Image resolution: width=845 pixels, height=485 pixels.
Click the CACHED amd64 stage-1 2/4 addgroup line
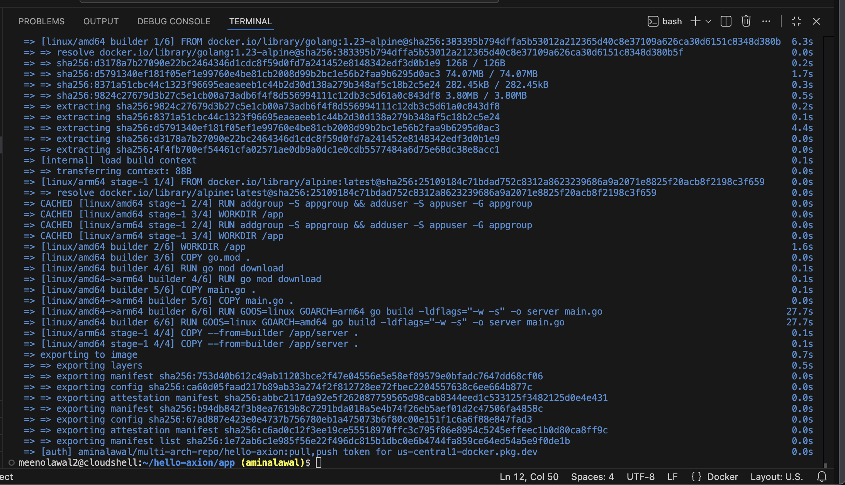tap(278, 204)
